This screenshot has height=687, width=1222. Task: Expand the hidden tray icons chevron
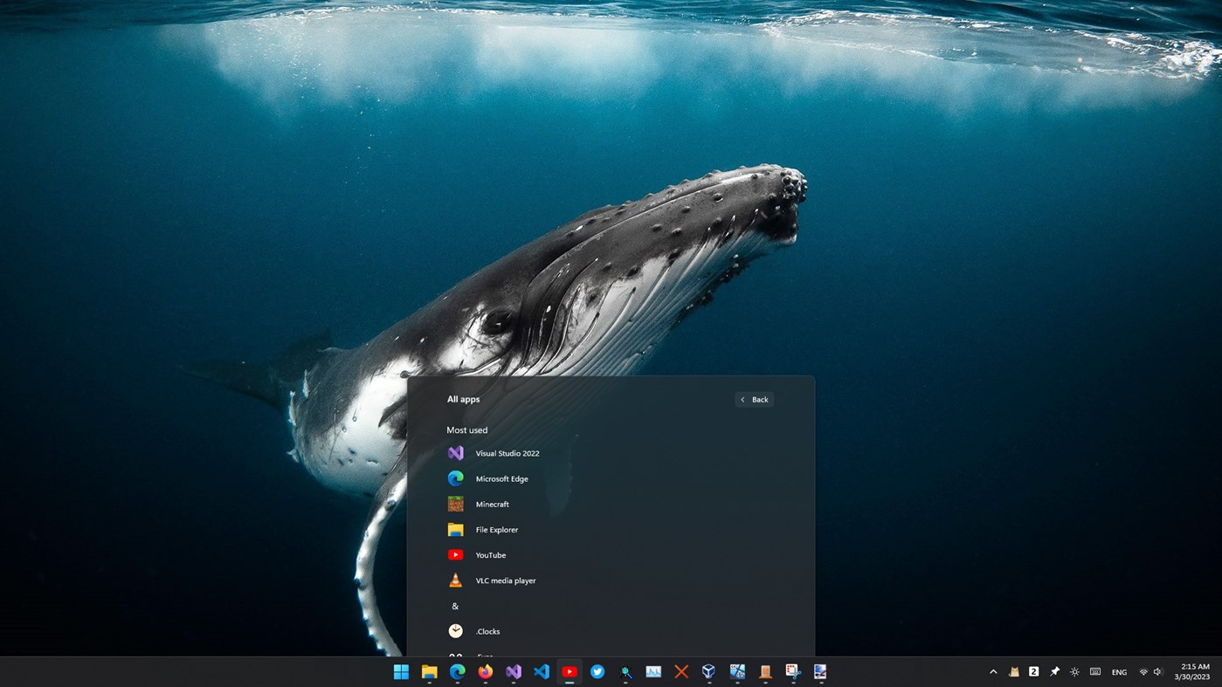993,672
